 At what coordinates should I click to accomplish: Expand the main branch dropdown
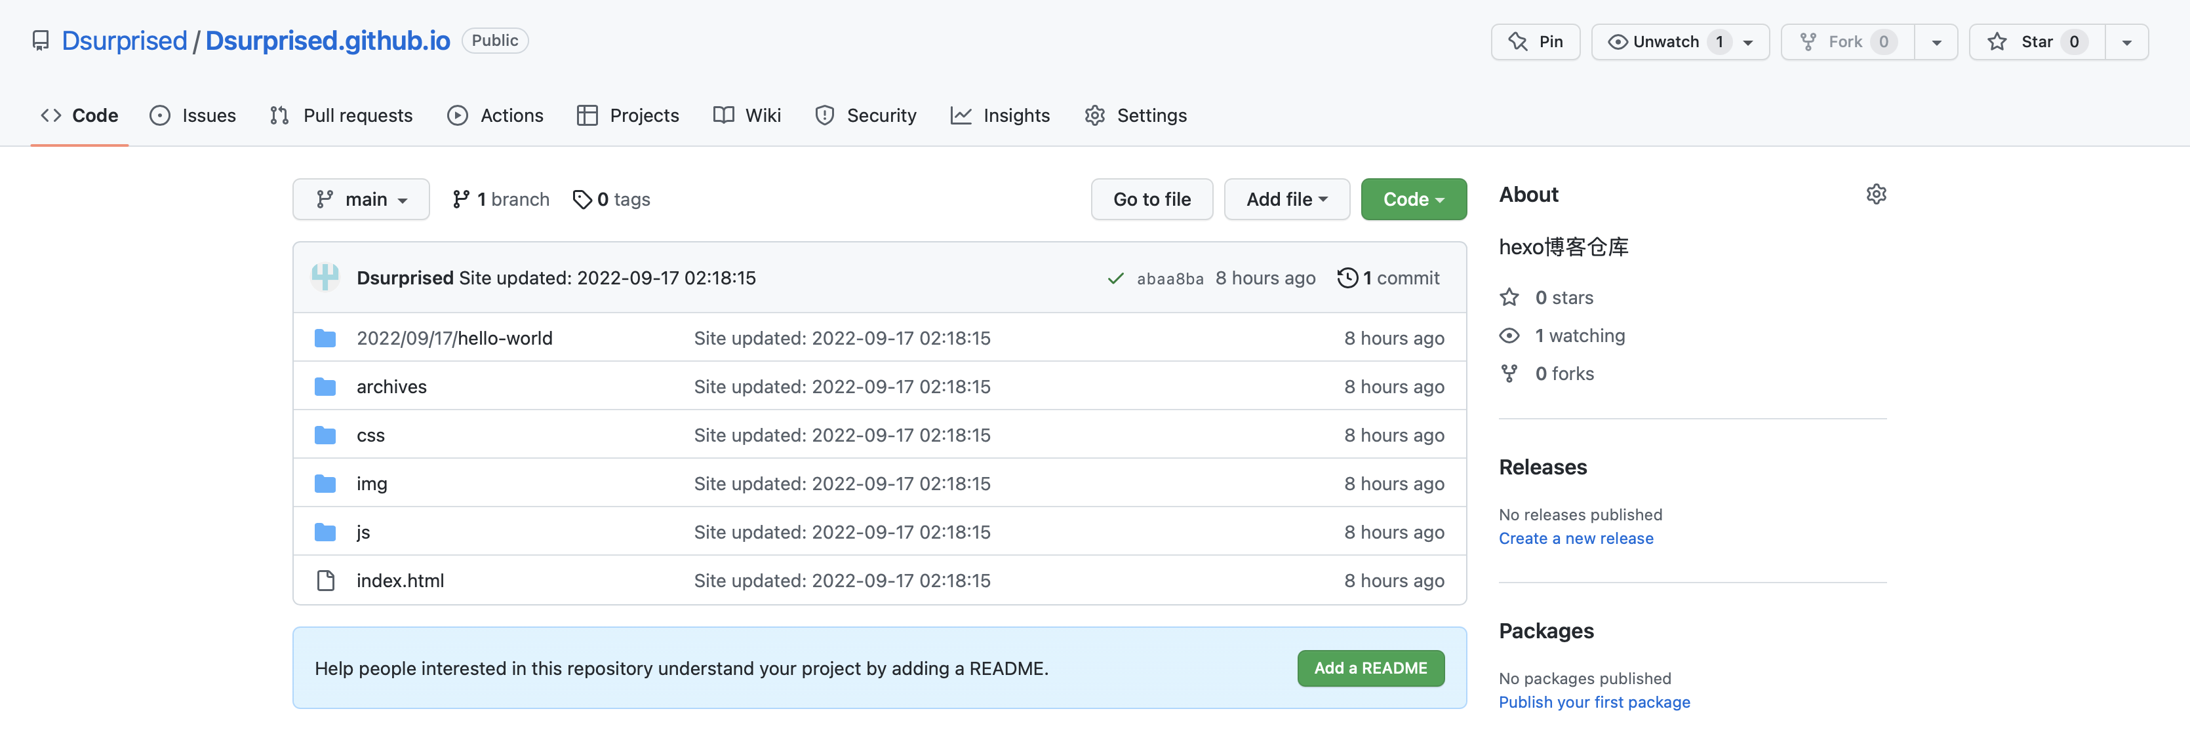coord(361,200)
